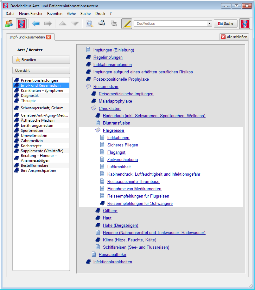Viewport: 255px width, 290px height.
Task: Click document icon beside Zeitverschiebung
Action: click(x=102, y=159)
